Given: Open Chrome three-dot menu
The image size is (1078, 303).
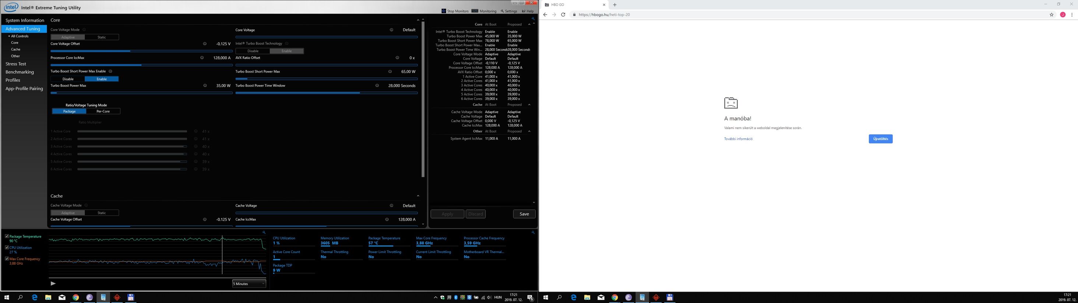Looking at the screenshot, I should click(1072, 15).
